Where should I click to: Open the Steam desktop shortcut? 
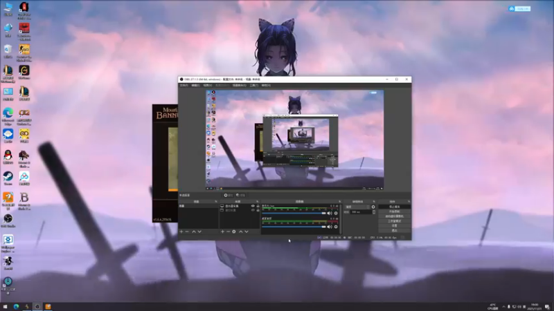pyautogui.click(x=8, y=178)
